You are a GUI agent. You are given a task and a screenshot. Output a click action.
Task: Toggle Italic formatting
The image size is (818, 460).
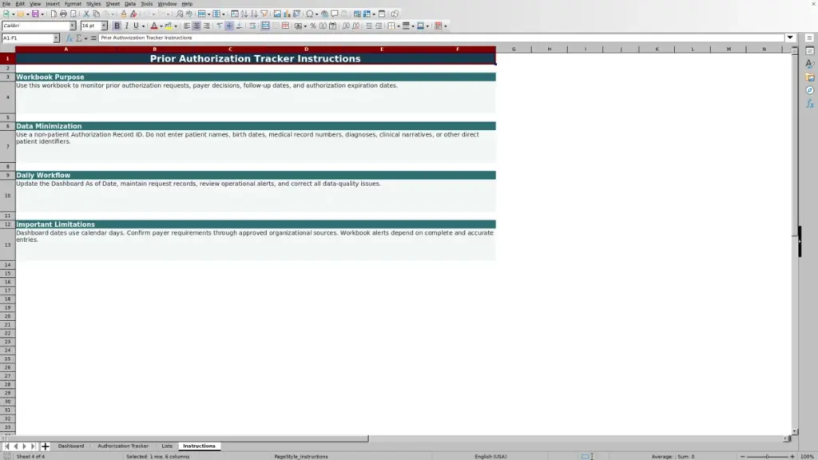(x=127, y=26)
